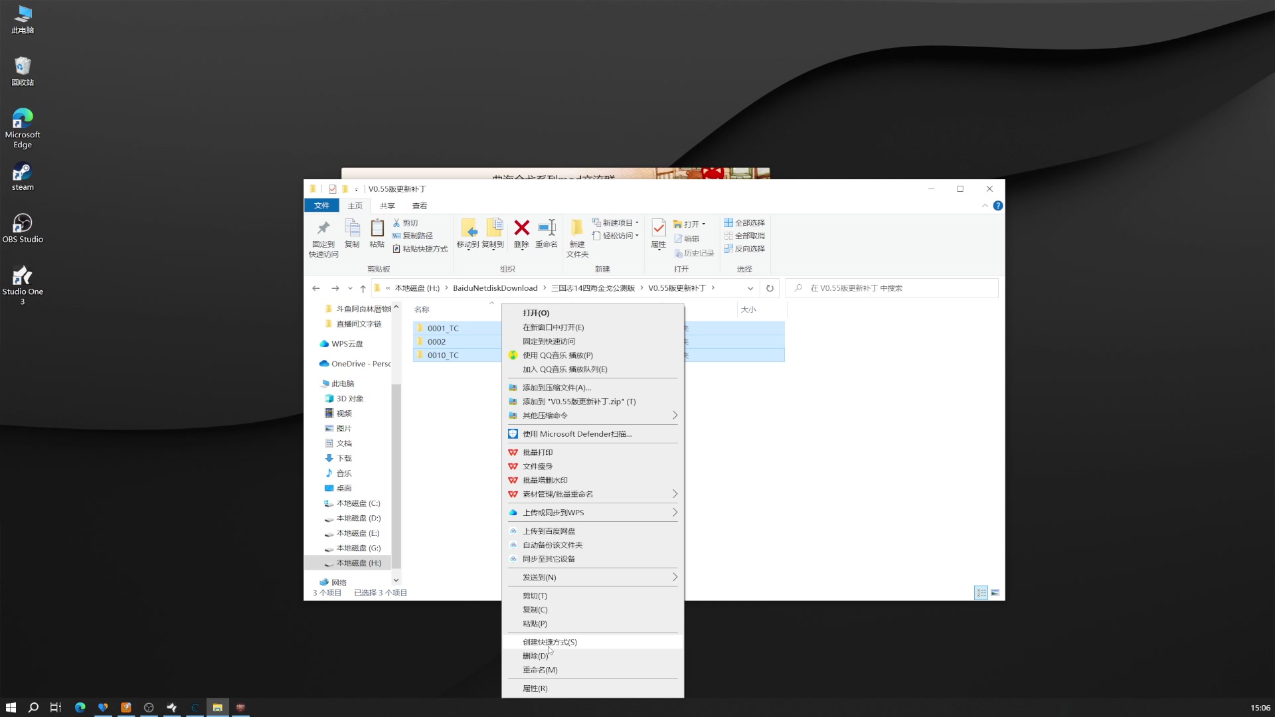Choose Open in the context menu

click(592, 313)
